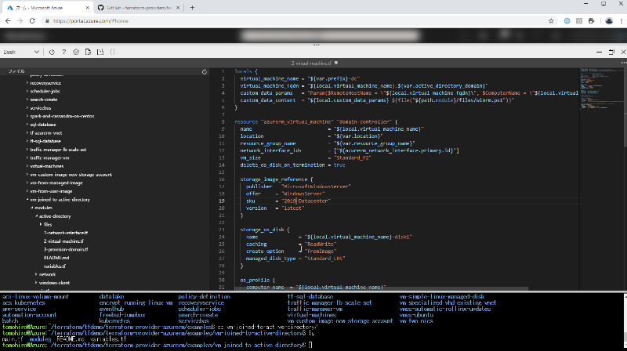Open 3-provision-domain.tf in the file tree

tap(66, 249)
